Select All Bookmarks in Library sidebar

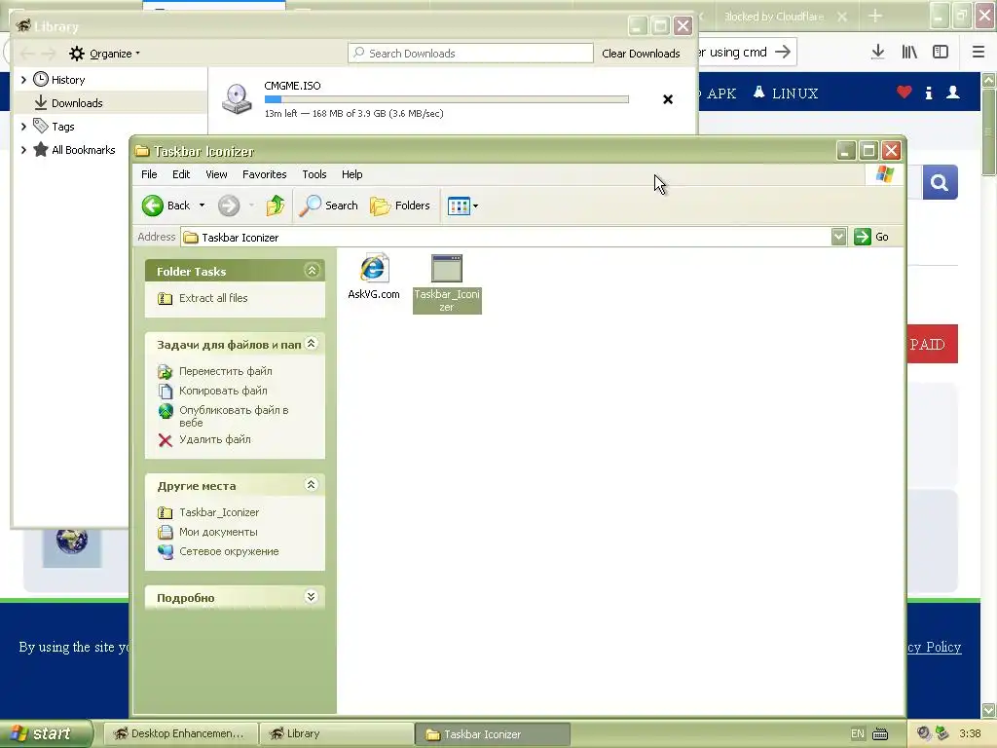(84, 150)
